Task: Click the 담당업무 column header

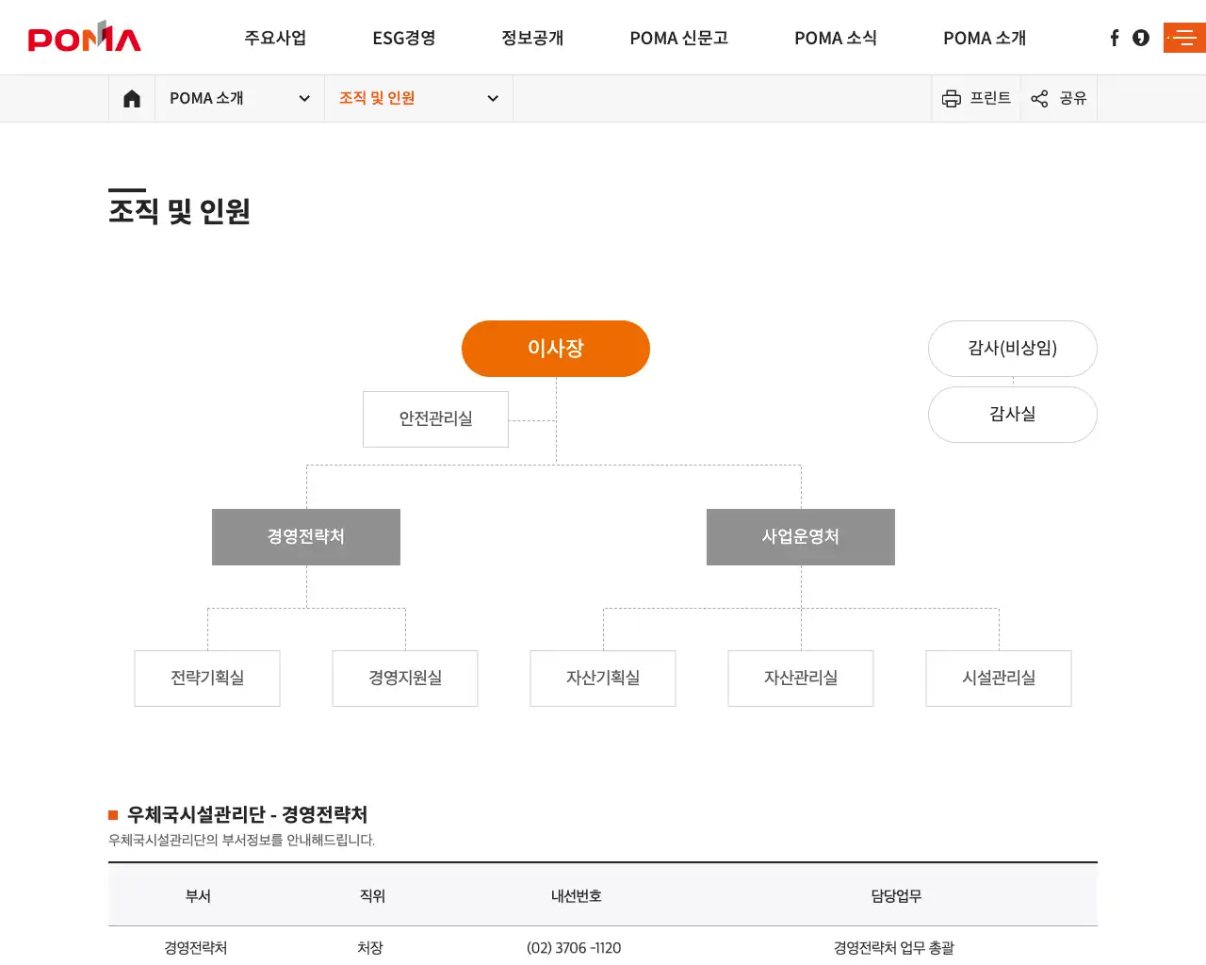Action: [896, 896]
